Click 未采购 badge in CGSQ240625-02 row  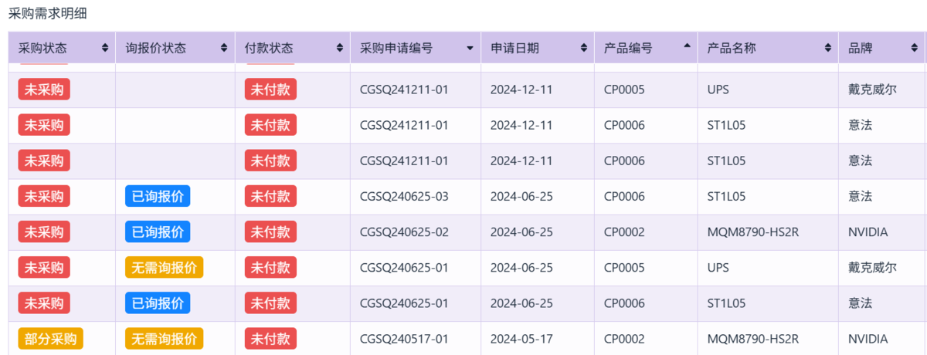click(44, 232)
